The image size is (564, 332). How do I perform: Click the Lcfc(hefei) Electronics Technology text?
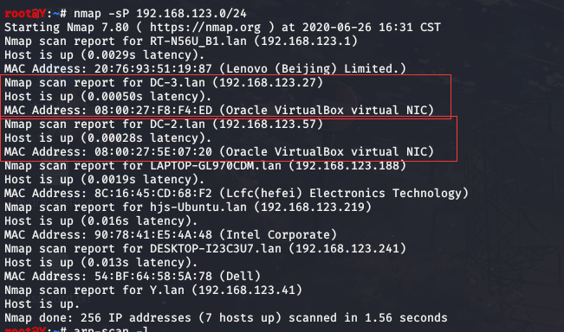click(x=343, y=193)
